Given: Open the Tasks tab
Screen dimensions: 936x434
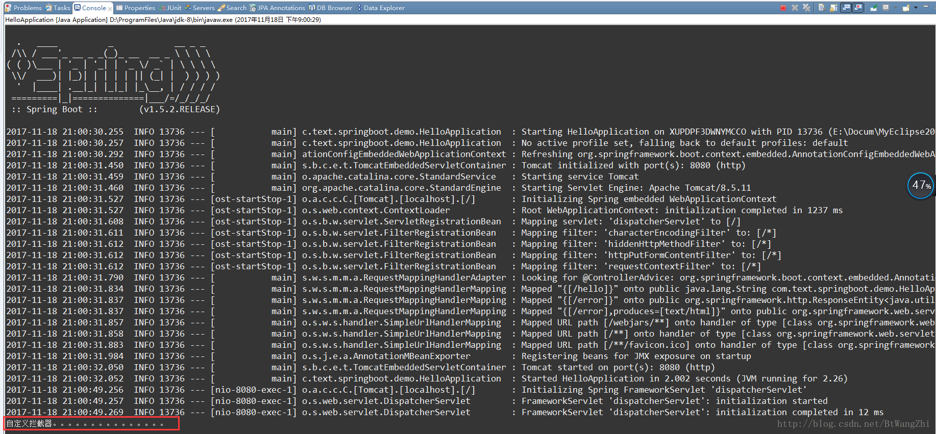Looking at the screenshot, I should point(58,8).
